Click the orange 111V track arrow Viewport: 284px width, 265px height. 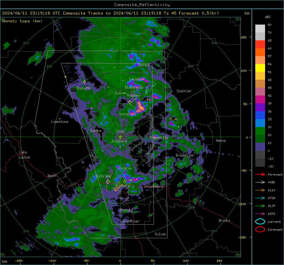pyautogui.click(x=260, y=190)
